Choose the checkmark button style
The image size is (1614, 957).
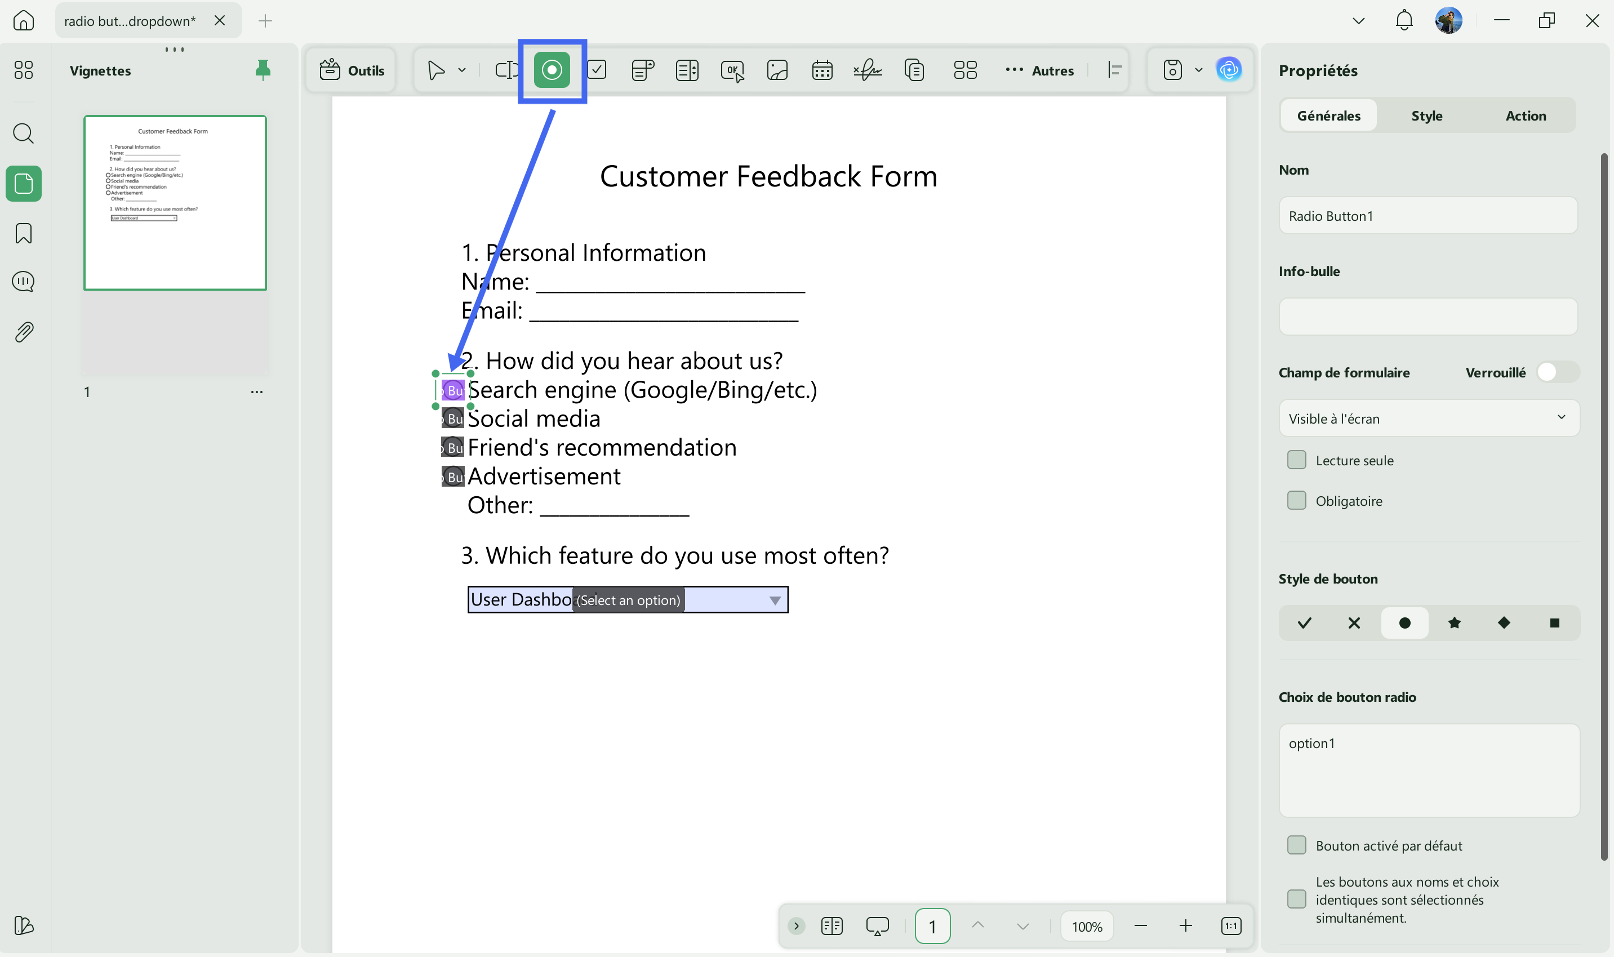pos(1305,623)
